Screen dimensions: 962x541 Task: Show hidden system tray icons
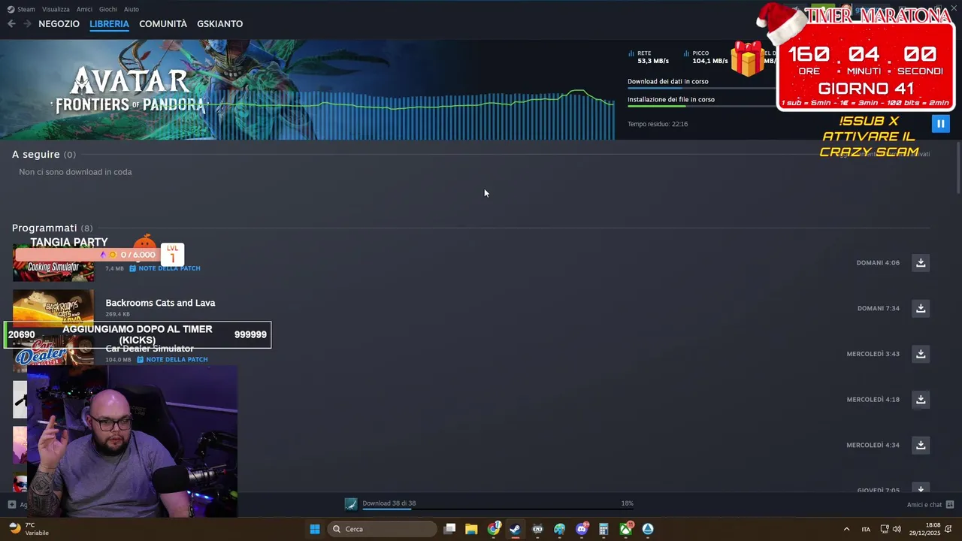click(x=846, y=529)
